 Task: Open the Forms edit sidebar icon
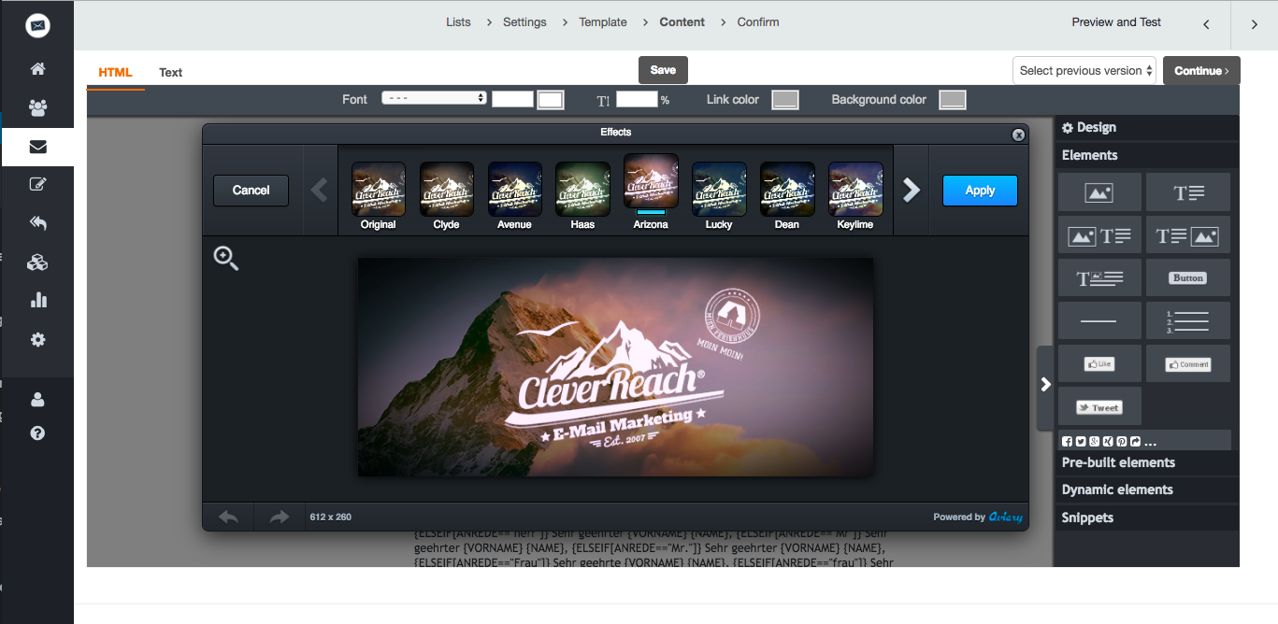(37, 184)
